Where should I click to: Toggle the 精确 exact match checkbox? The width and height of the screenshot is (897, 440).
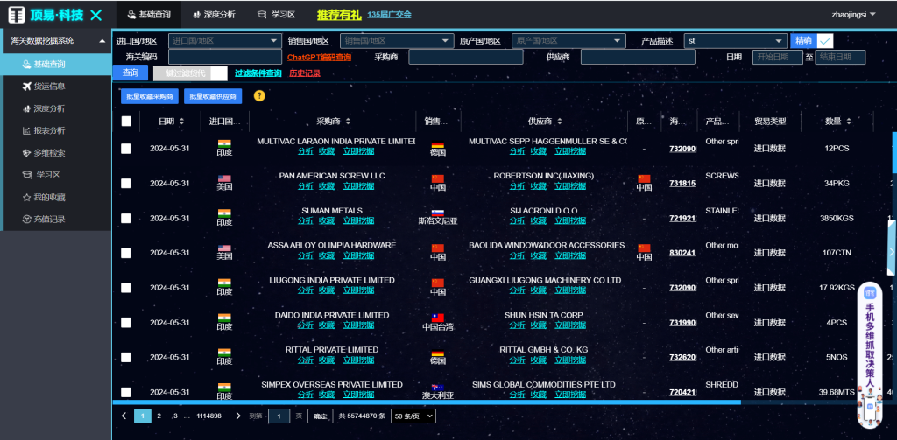click(824, 40)
